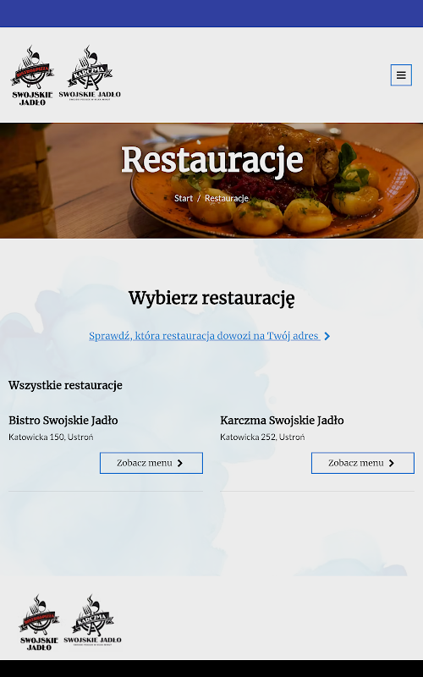Click the Restauracje hero banner heading

click(212, 160)
